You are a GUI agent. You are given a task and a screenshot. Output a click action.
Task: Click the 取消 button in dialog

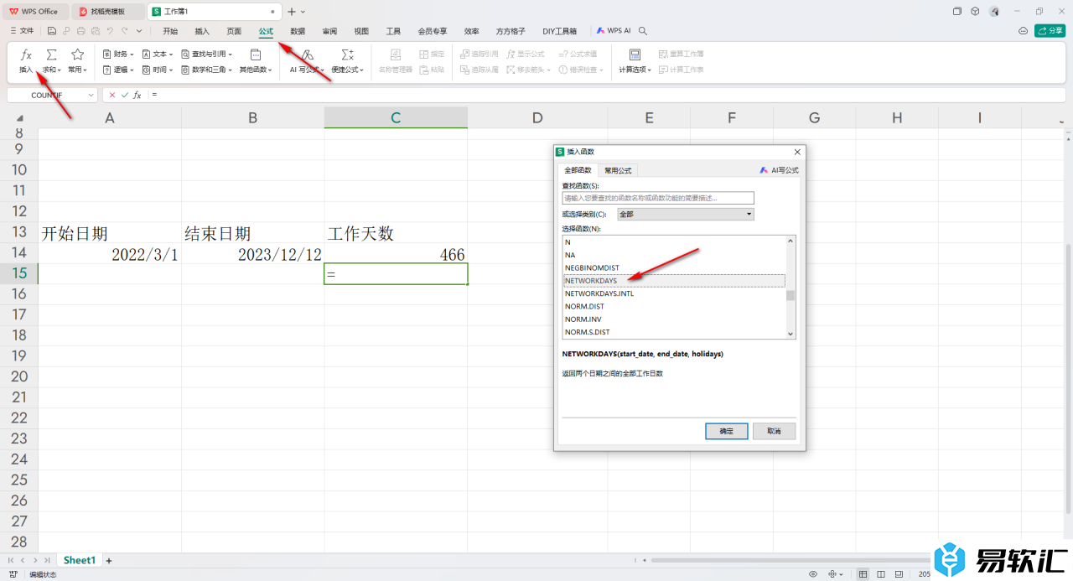click(x=773, y=431)
